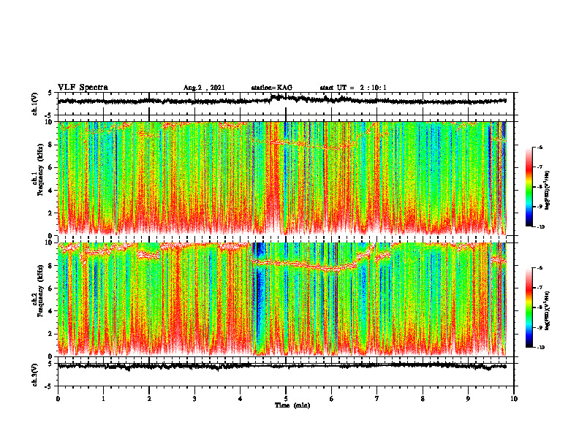Click the ch.2 spectrogram color bar
The image size is (579, 447).
click(529, 307)
